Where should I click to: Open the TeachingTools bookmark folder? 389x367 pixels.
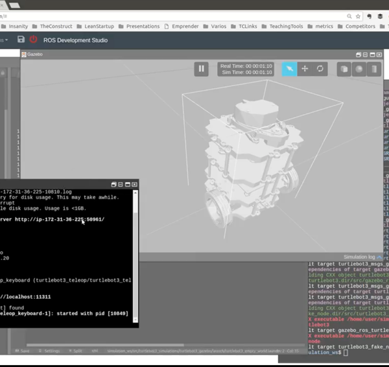tap(282, 27)
